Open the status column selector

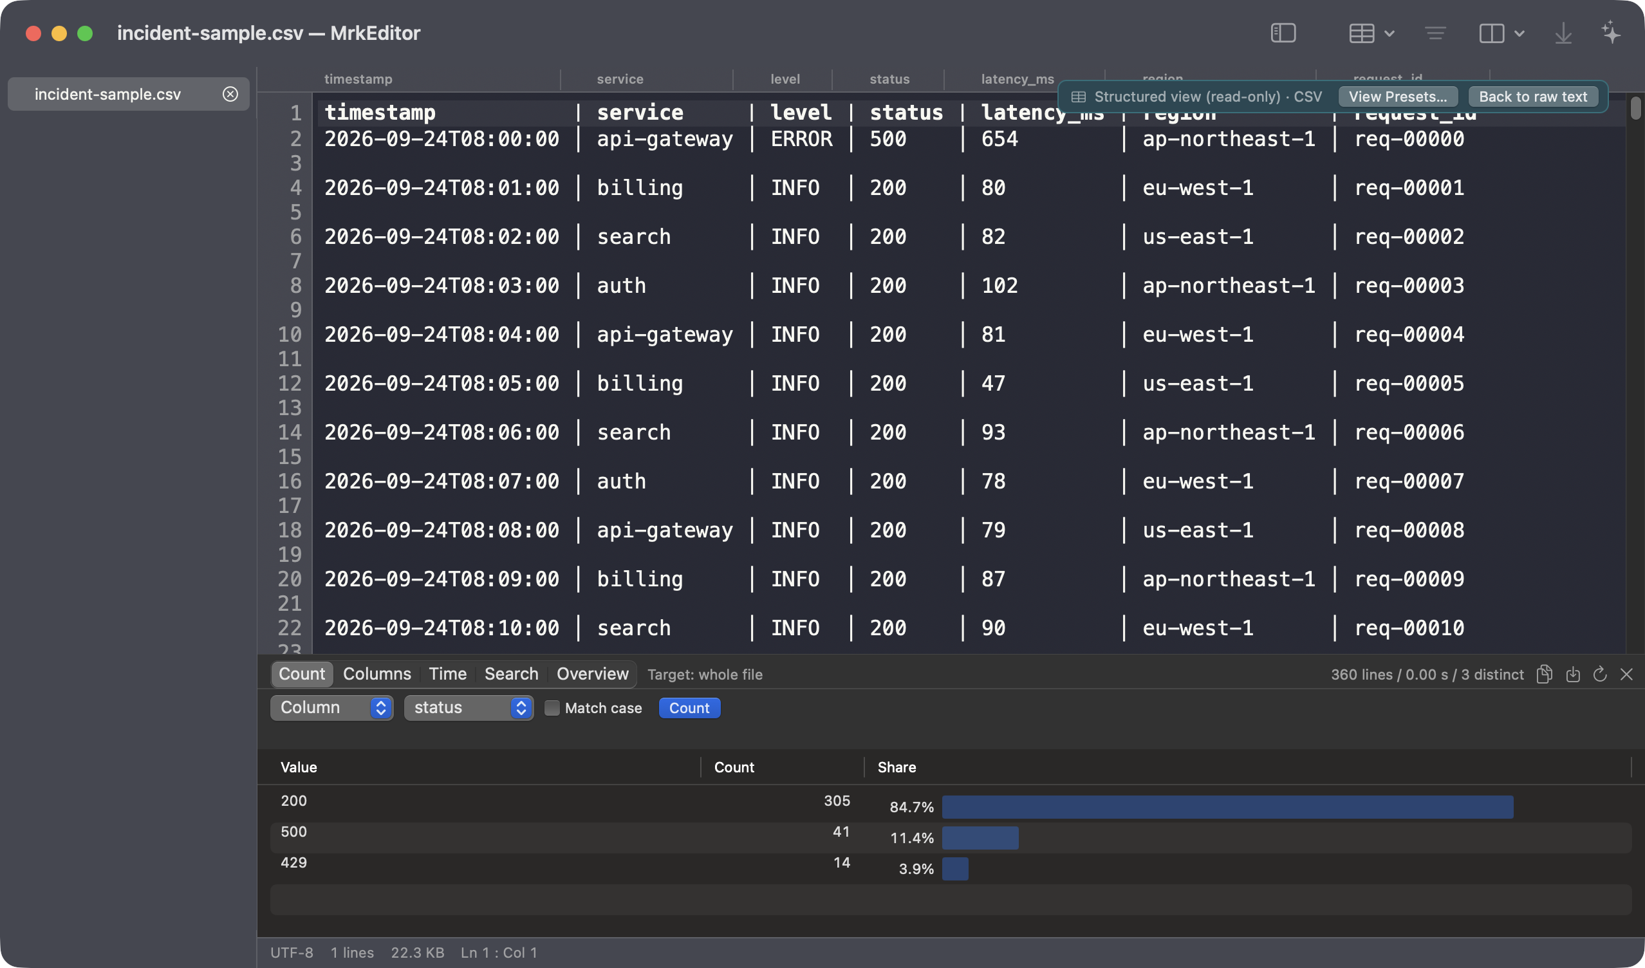[x=469, y=707]
